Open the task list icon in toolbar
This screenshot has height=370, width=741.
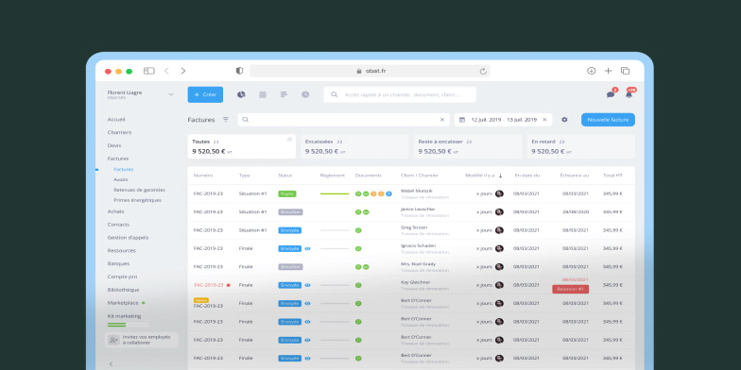(x=284, y=94)
